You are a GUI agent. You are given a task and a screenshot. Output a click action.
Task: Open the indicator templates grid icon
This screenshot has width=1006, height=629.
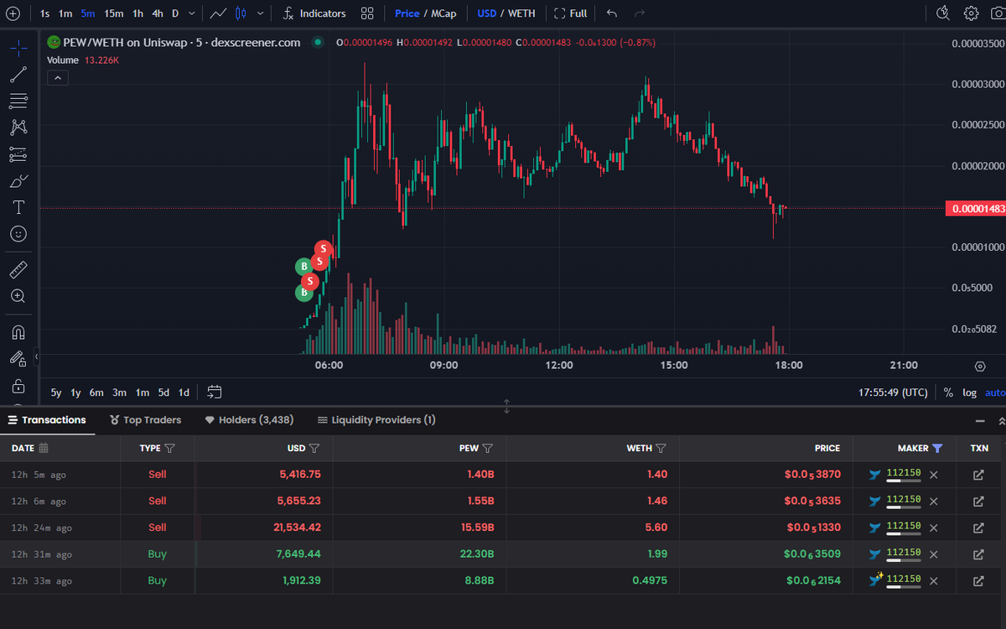coord(367,13)
